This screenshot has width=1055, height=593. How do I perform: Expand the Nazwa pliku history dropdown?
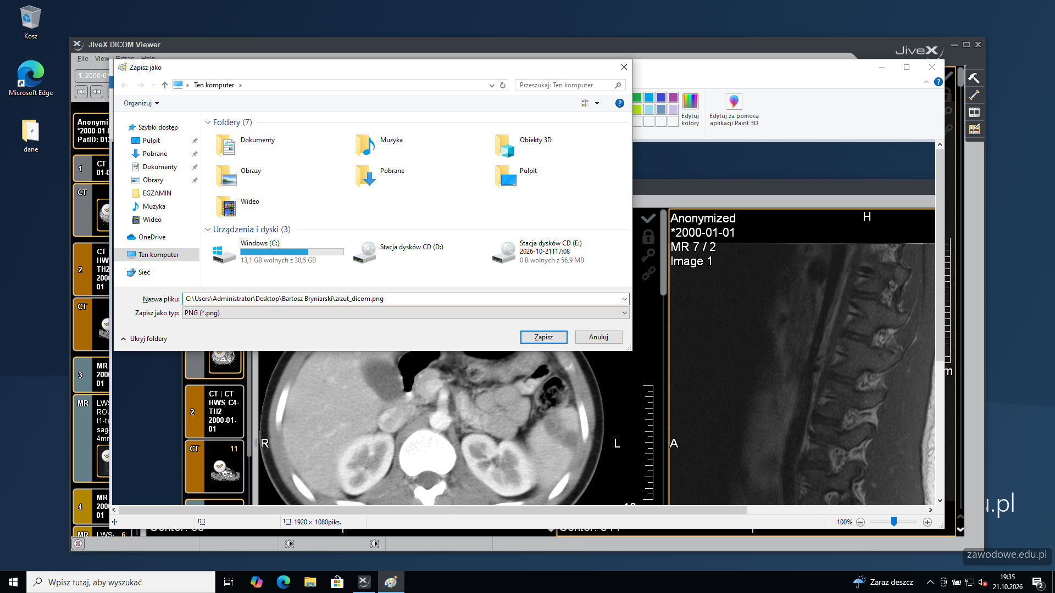point(624,299)
